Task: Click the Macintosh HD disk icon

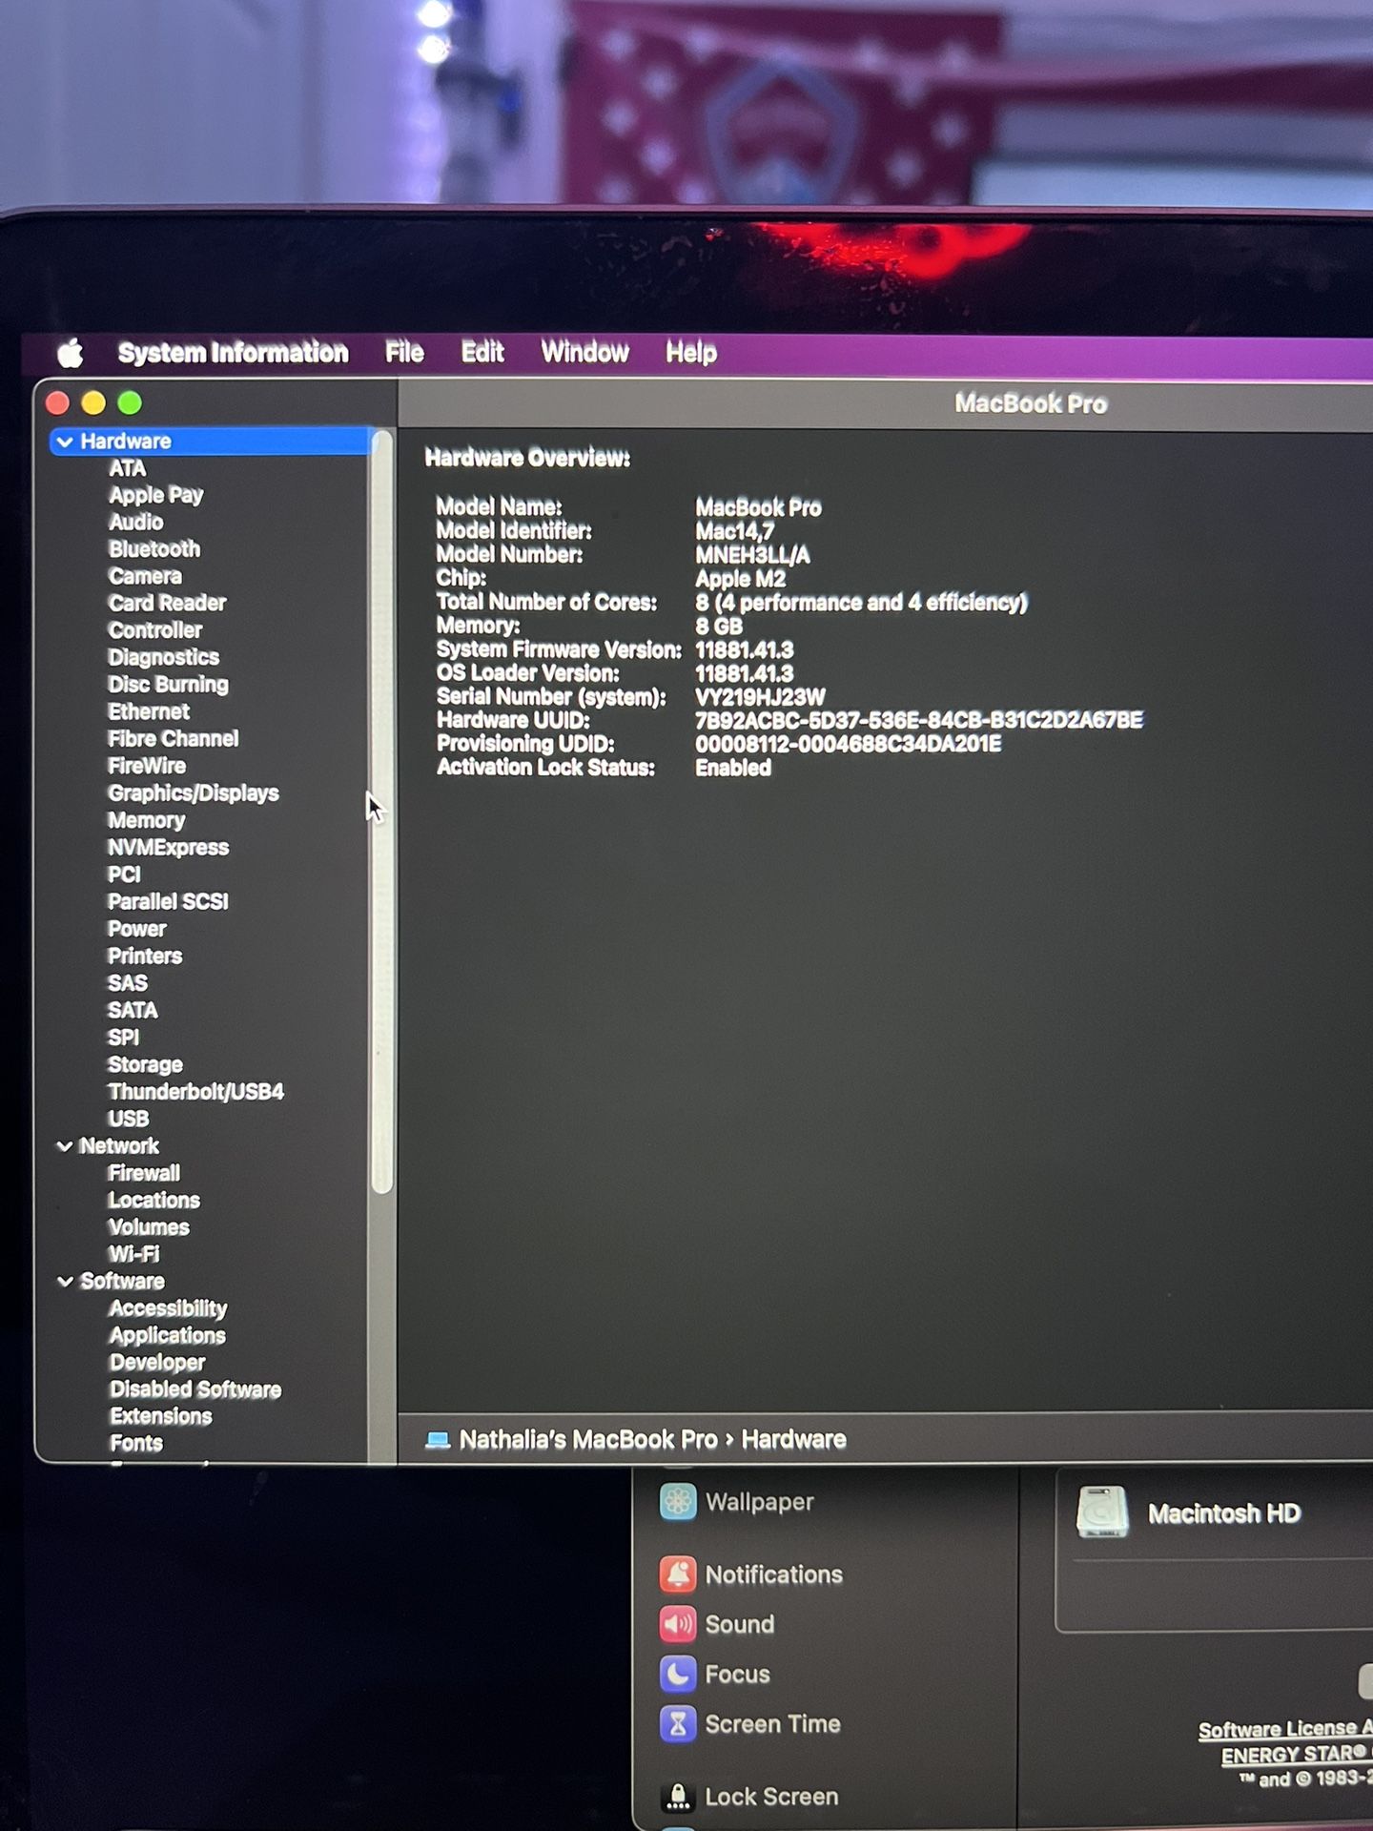Action: (x=1102, y=1512)
